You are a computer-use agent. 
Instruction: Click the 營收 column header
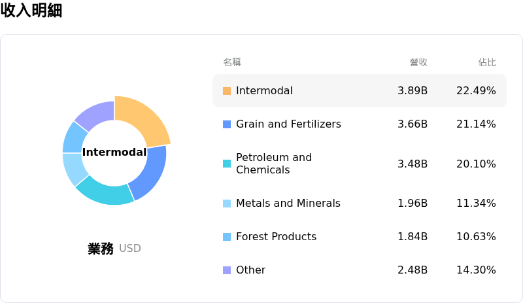pyautogui.click(x=418, y=62)
